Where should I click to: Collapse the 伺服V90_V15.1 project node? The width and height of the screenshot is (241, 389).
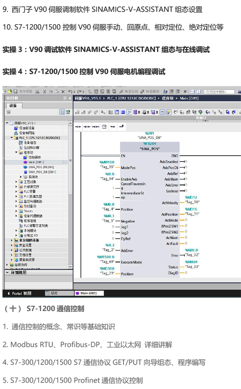pos(7,123)
